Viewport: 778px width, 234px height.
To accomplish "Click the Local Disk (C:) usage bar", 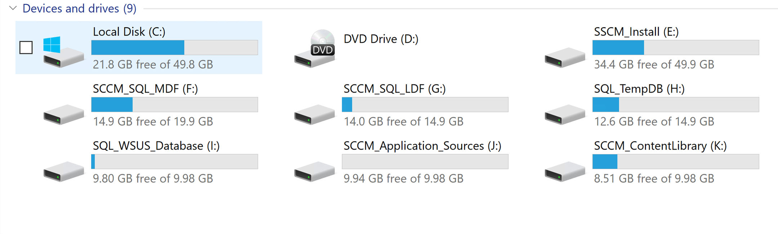I will (174, 47).
